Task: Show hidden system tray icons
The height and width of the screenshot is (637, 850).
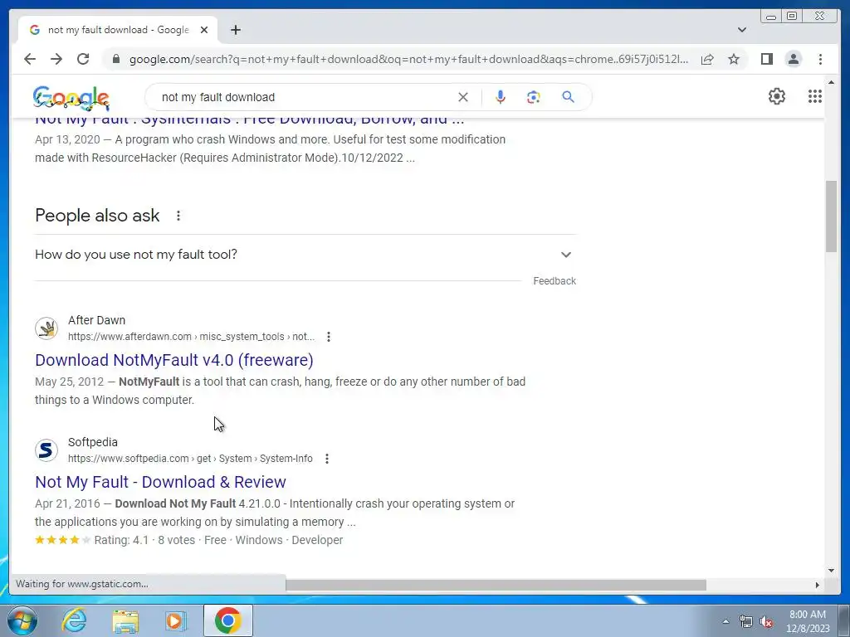Action: click(725, 622)
